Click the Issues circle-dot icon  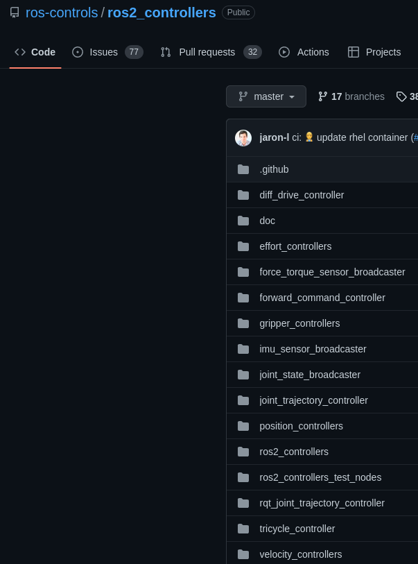(x=78, y=52)
